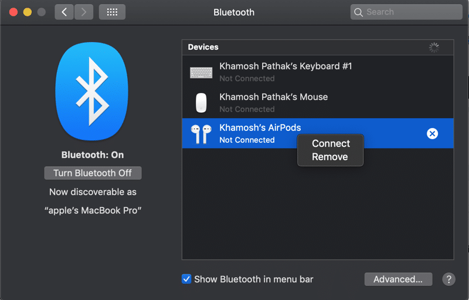Turn Bluetooth Off using the button
The image size is (469, 300).
click(93, 173)
